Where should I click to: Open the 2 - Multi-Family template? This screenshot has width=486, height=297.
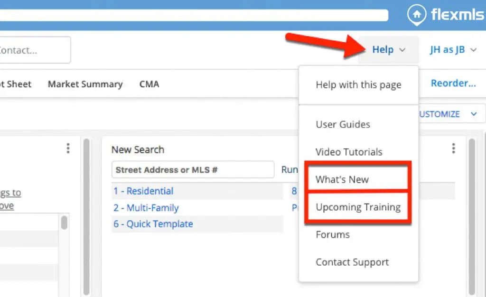(x=146, y=208)
